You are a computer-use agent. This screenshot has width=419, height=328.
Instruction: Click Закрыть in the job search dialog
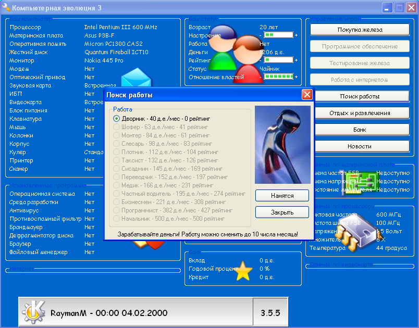click(282, 212)
